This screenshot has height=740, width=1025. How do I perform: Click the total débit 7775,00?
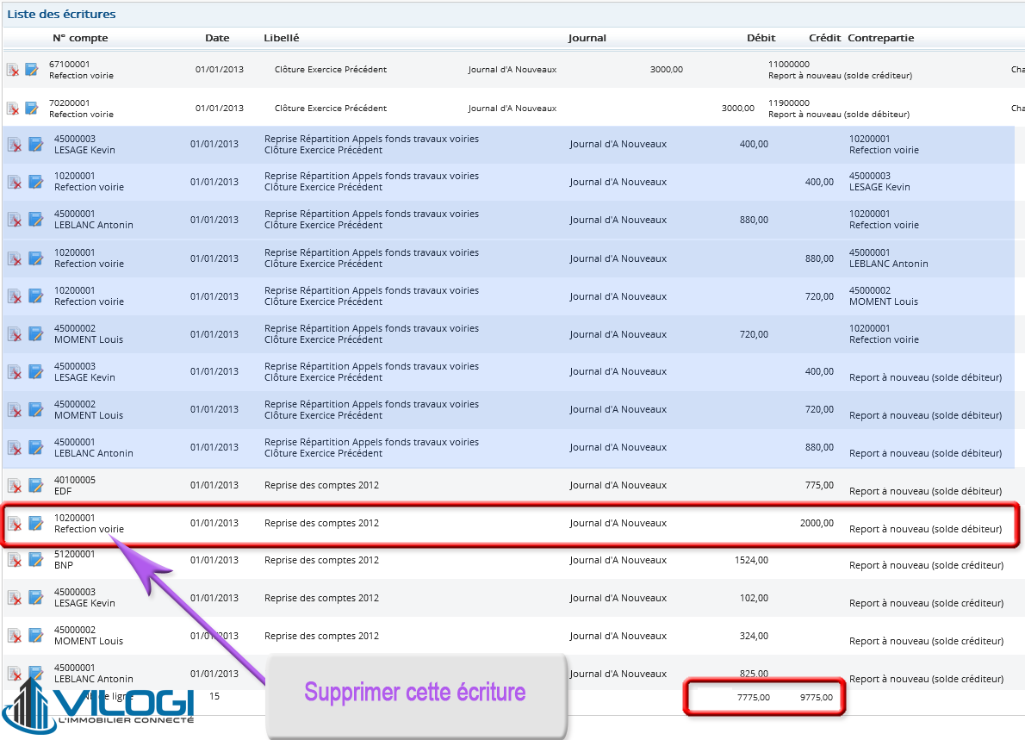pyautogui.click(x=753, y=698)
